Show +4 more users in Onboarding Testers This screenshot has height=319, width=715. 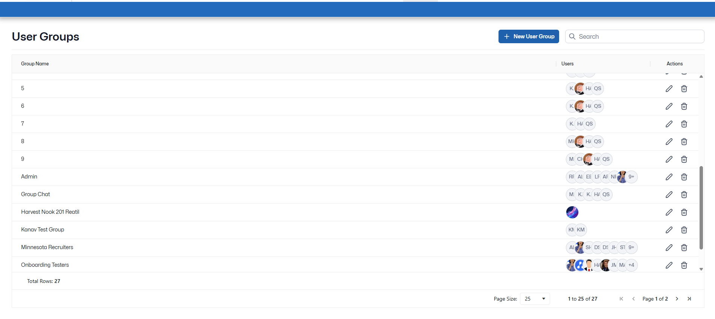[x=631, y=265]
